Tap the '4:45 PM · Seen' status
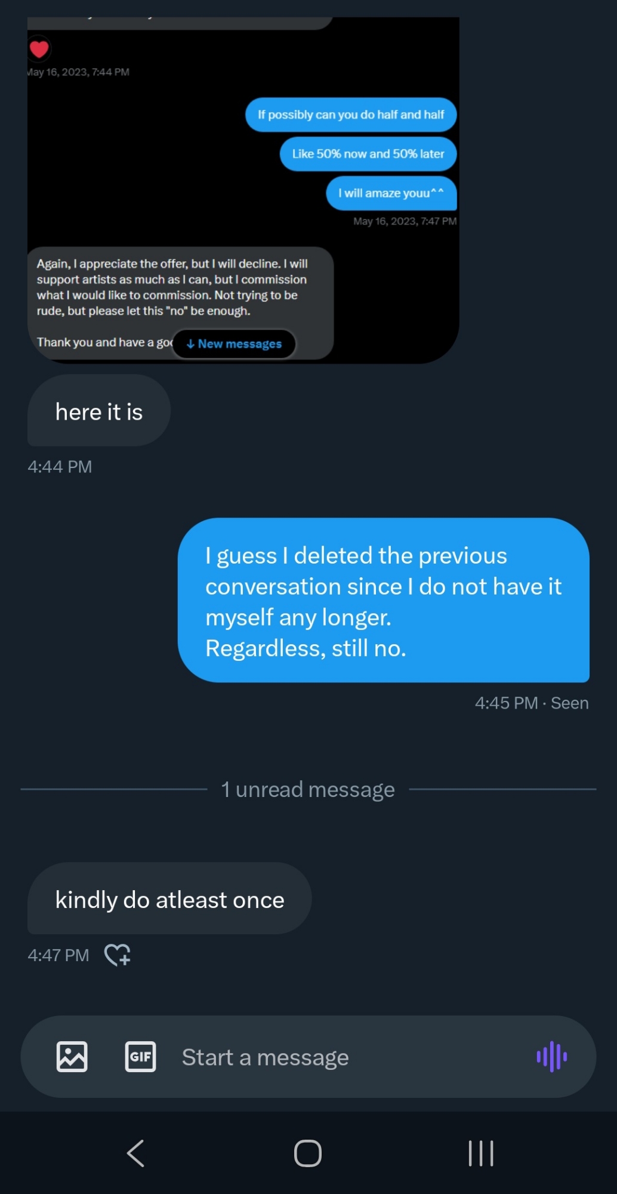The height and width of the screenshot is (1194, 617). (x=531, y=703)
